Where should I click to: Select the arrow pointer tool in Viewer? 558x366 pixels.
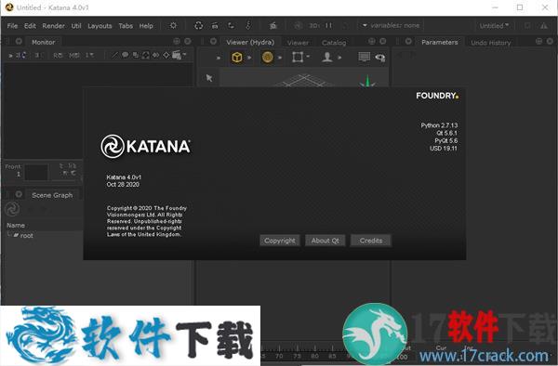209,77
